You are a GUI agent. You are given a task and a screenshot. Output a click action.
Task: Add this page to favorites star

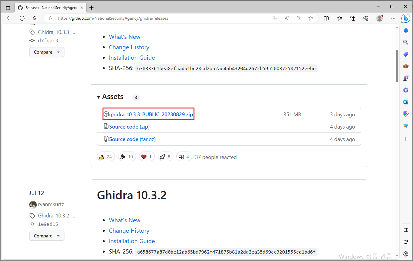click(x=311, y=18)
